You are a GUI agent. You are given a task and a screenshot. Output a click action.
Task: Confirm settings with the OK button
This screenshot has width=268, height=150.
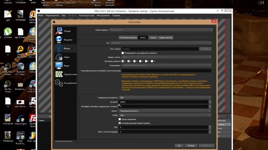179,145
